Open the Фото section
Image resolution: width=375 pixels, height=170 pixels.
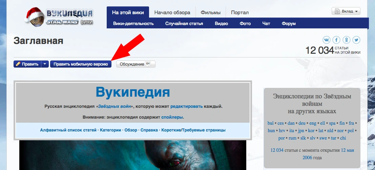pyautogui.click(x=245, y=23)
